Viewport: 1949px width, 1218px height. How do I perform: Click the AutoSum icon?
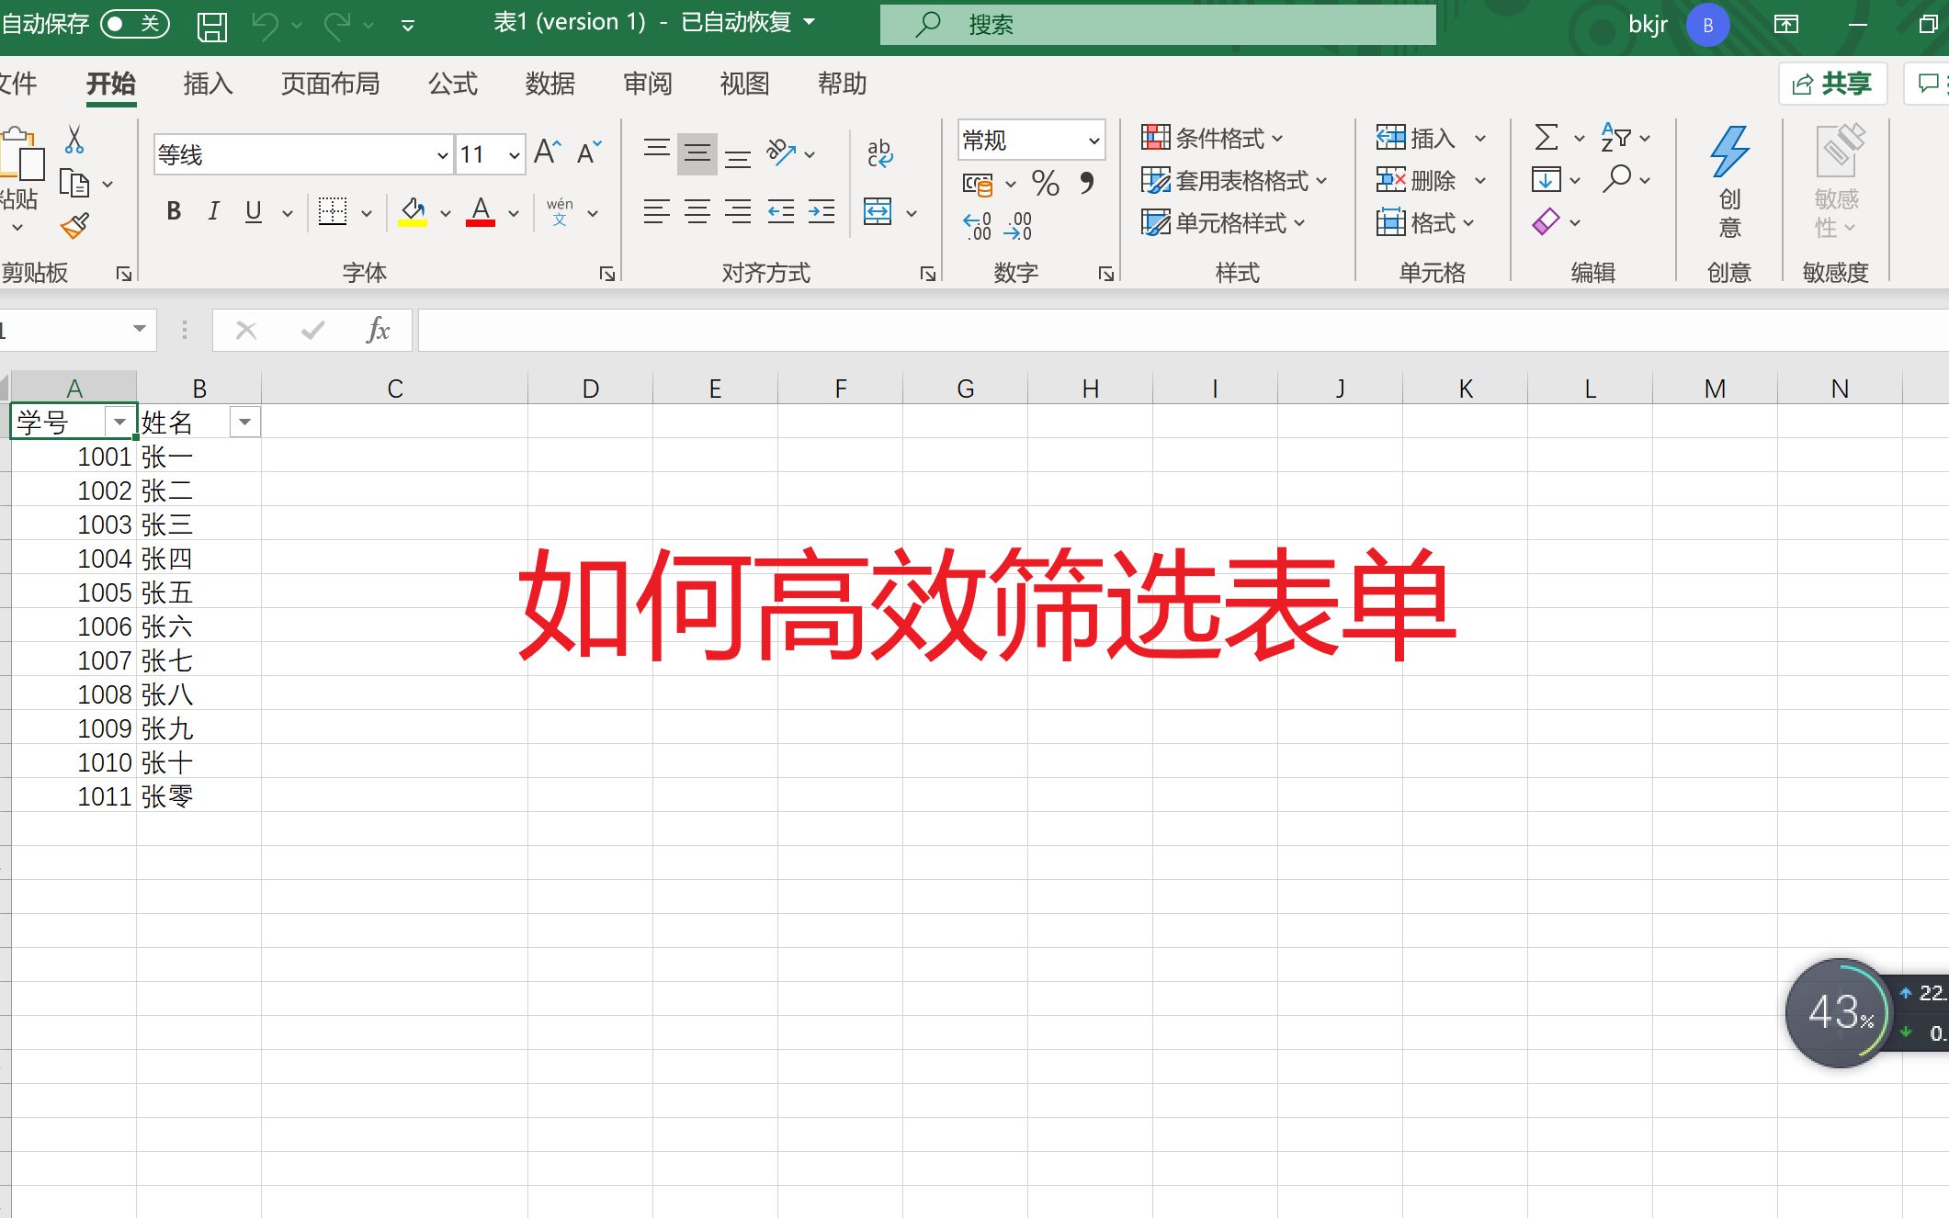coord(1547,137)
